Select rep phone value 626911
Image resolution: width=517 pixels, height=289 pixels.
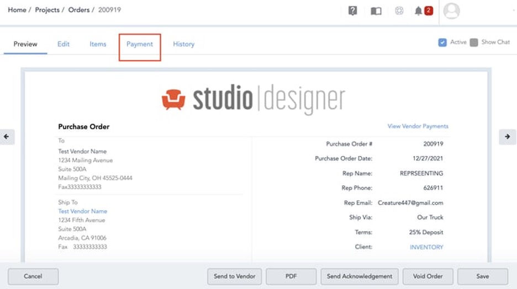pyautogui.click(x=433, y=188)
